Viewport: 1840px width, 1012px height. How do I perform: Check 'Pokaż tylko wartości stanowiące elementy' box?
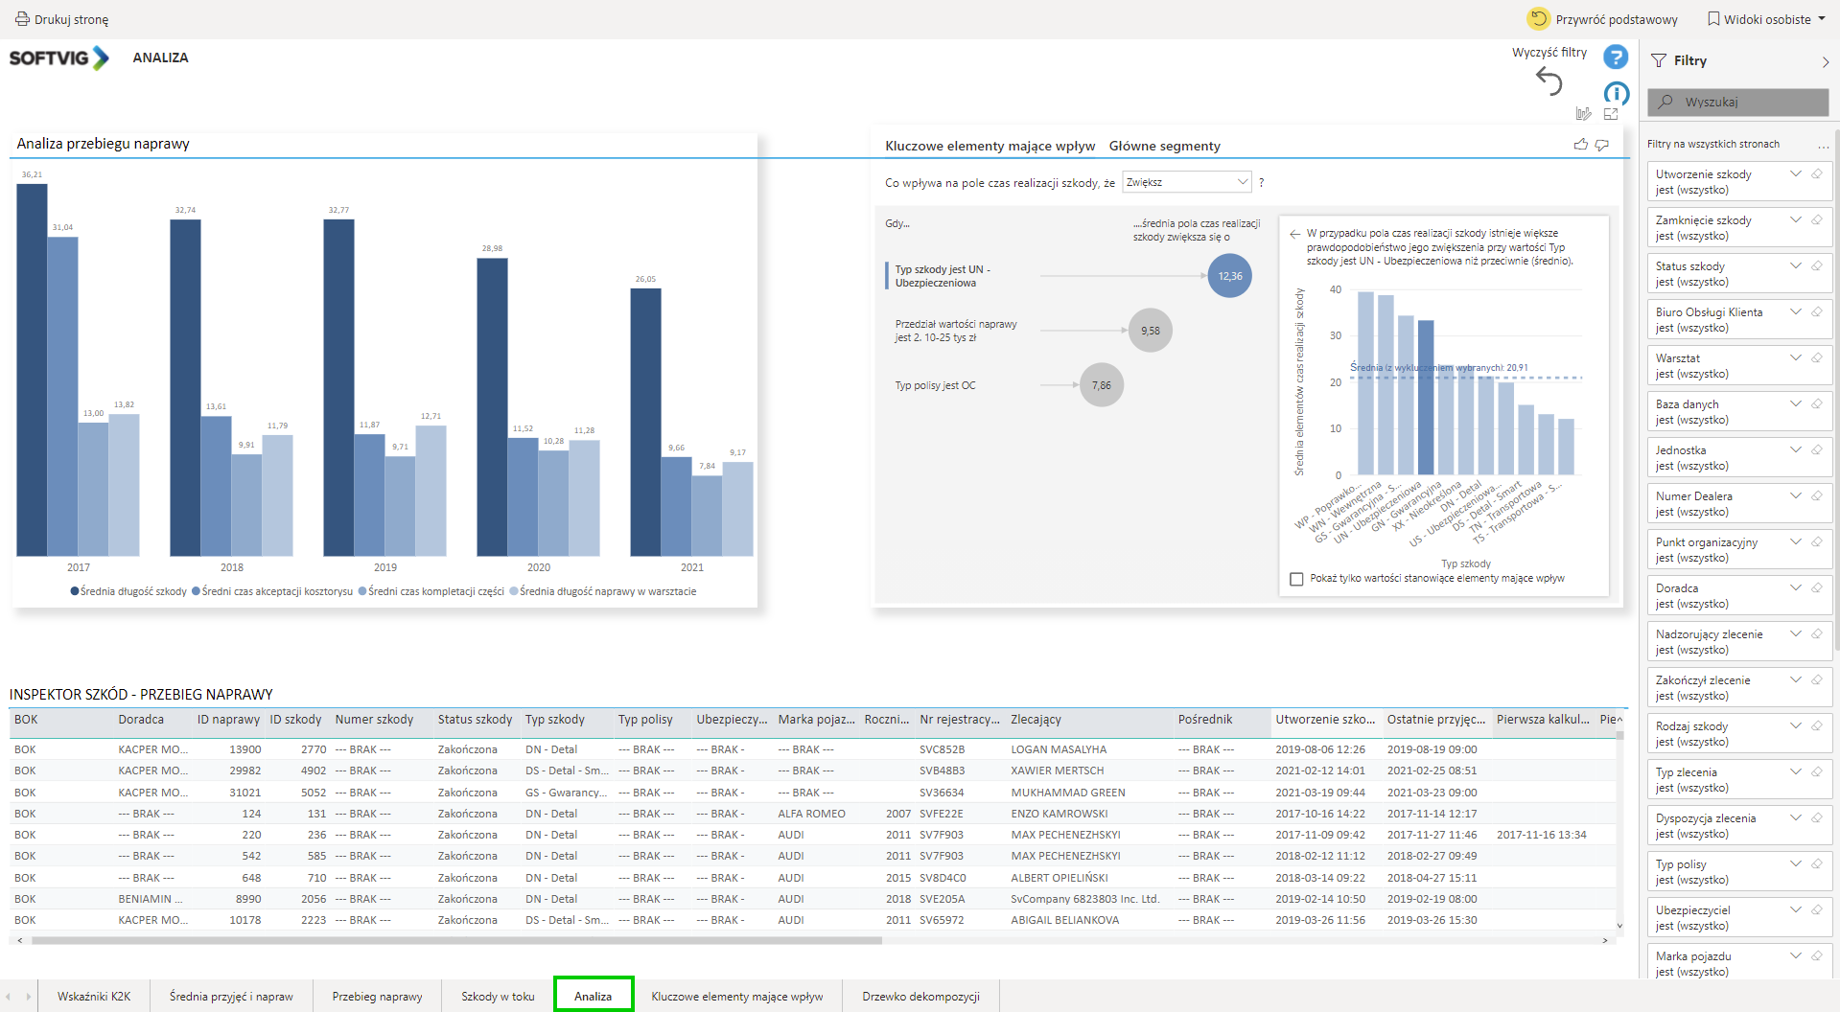pyautogui.click(x=1296, y=579)
